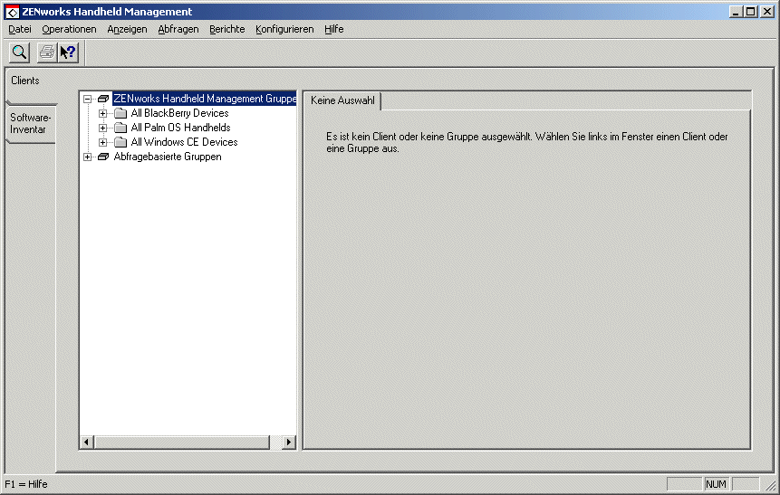
Task: Click the window resize grip corner
Action: point(771,486)
